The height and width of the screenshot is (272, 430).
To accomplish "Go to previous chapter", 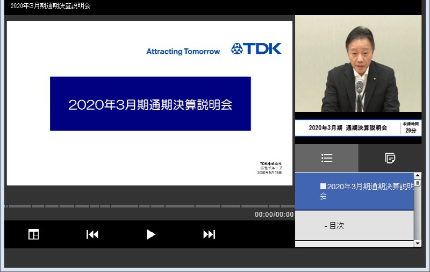I will point(92,234).
